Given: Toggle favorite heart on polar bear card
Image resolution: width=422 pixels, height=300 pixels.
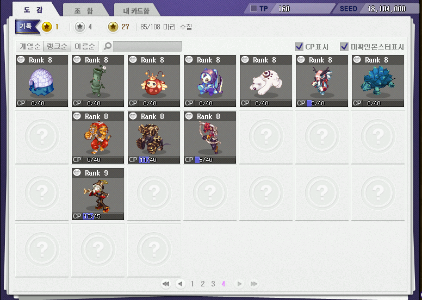Looking at the screenshot, I should 245,60.
